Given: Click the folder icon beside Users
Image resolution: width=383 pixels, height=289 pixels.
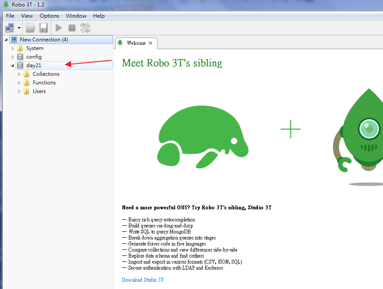Looking at the screenshot, I should (x=27, y=91).
